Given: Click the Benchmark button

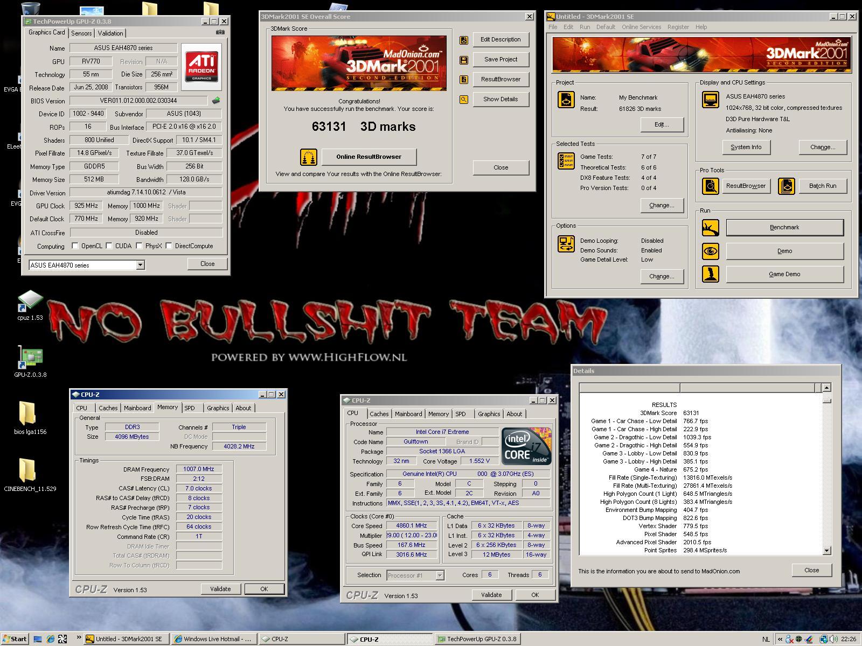Looking at the screenshot, I should click(x=784, y=227).
